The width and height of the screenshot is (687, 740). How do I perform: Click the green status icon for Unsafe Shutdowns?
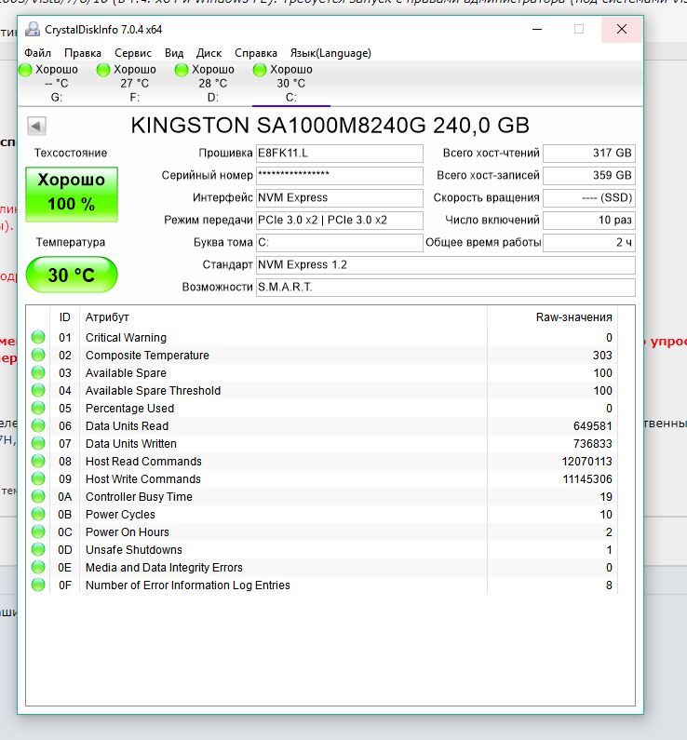38,549
